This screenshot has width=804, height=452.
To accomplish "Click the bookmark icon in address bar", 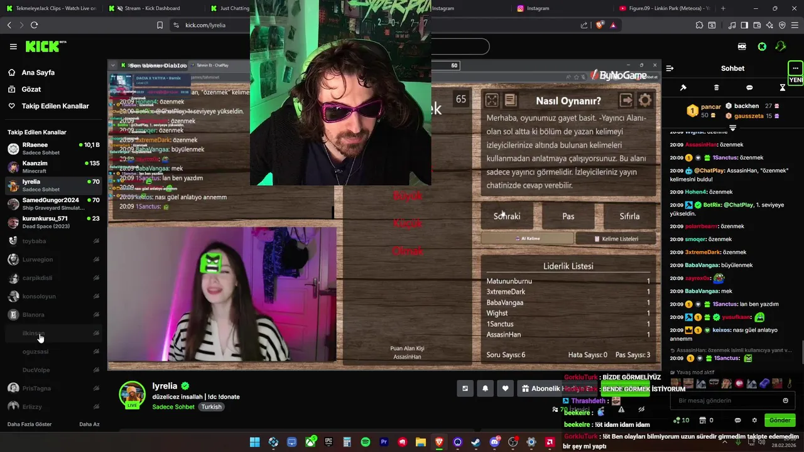I will pyautogui.click(x=160, y=25).
